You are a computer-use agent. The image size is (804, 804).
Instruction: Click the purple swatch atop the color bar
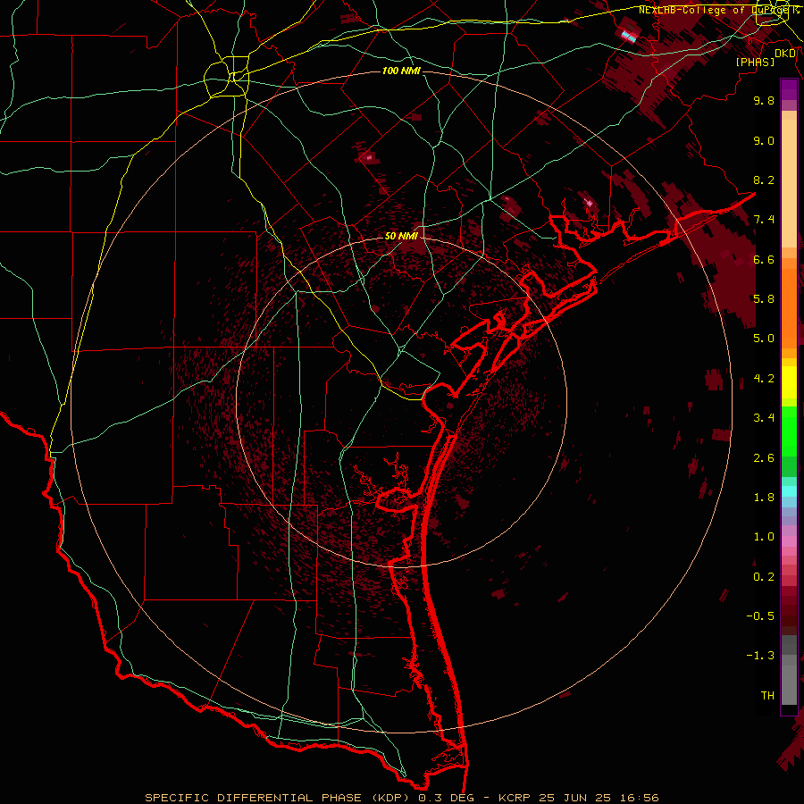789,89
